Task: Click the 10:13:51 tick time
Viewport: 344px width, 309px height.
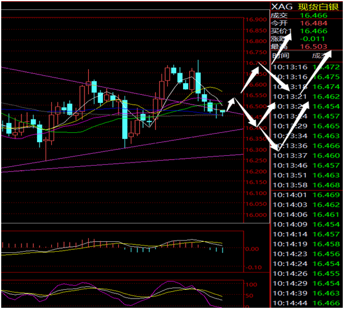Action: tap(290, 175)
